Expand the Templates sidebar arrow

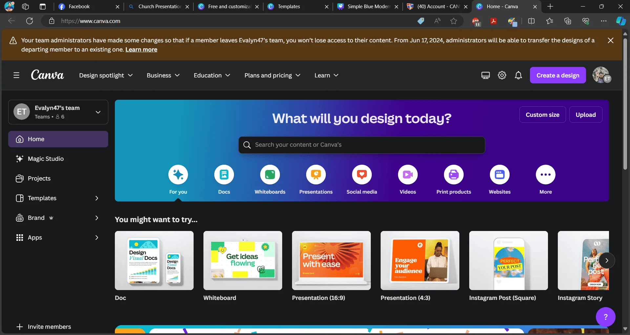point(96,198)
